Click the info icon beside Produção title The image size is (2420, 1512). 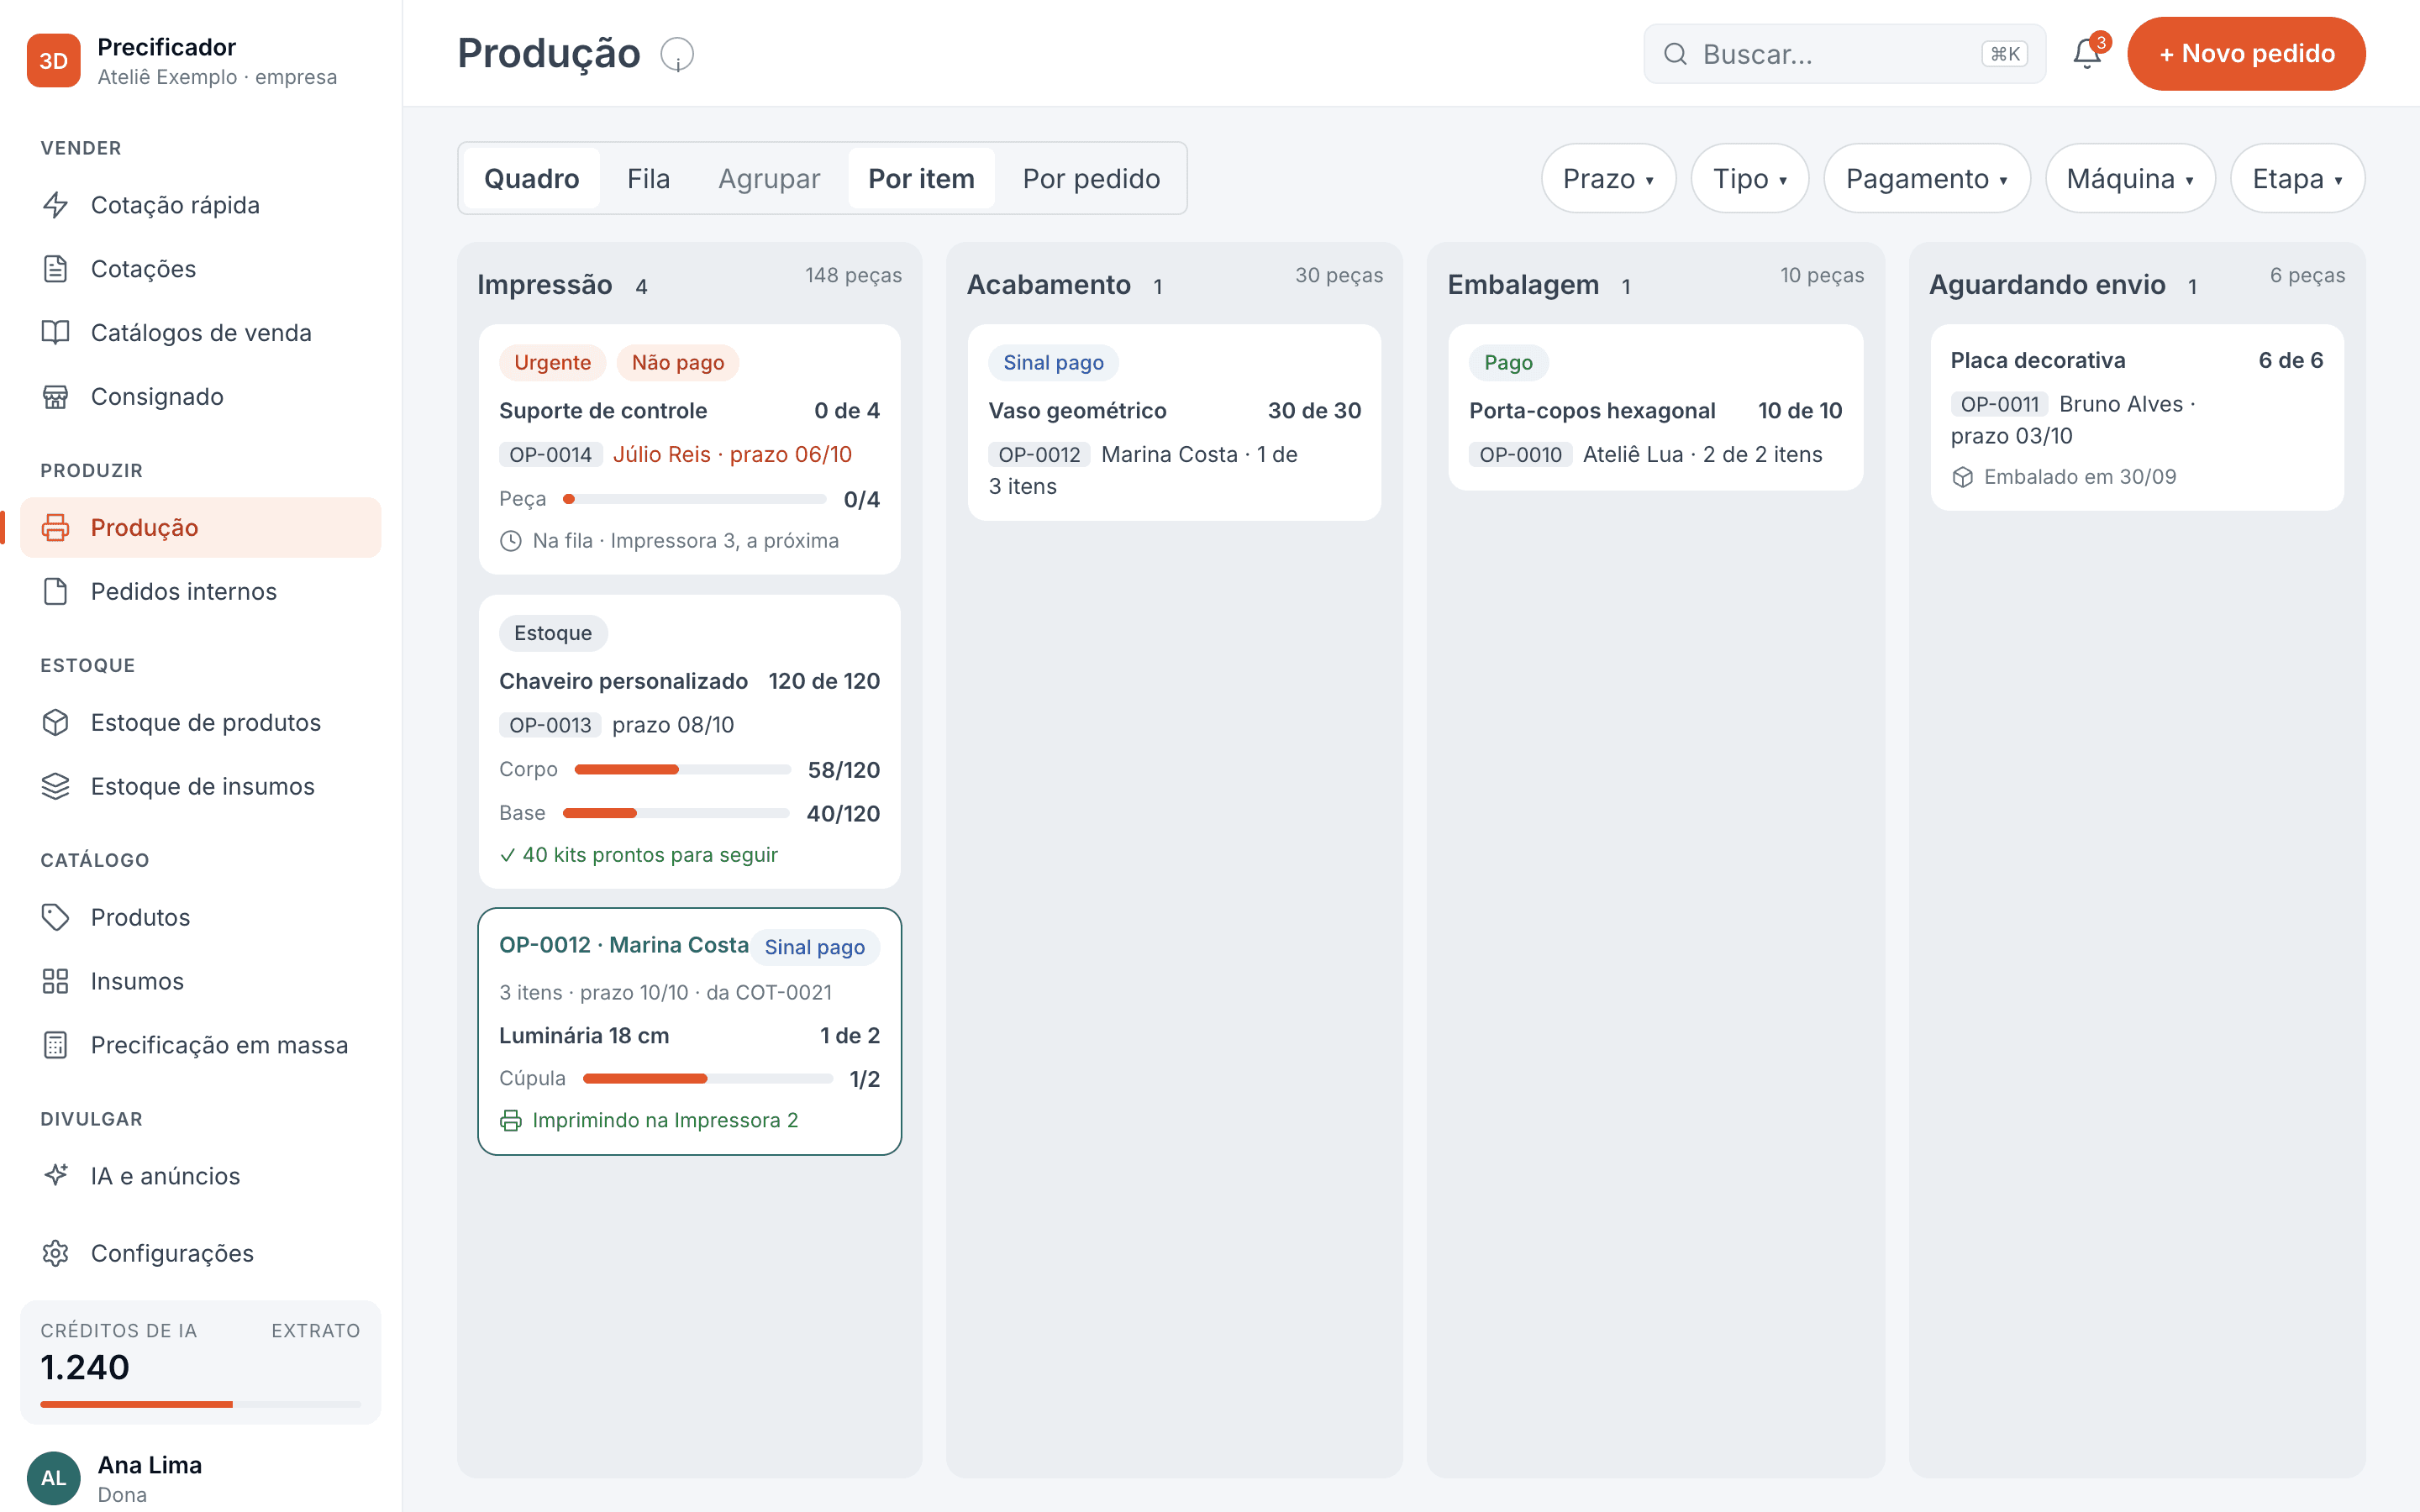677,54
